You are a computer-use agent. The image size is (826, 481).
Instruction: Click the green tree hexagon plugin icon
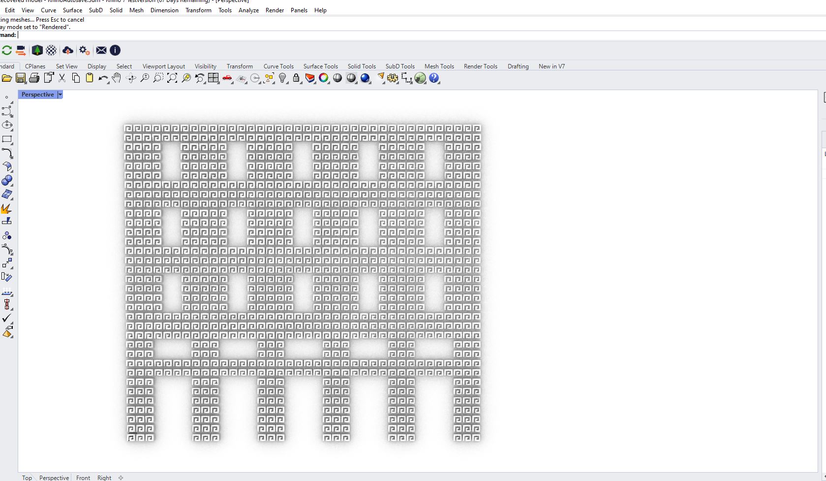[37, 50]
